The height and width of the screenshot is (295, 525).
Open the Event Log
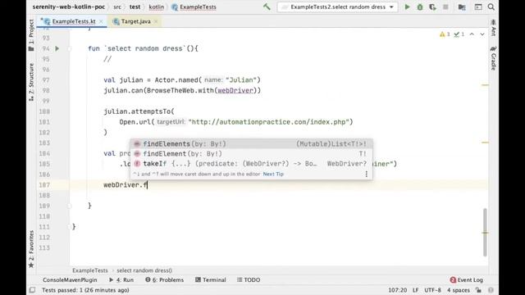coord(467,280)
